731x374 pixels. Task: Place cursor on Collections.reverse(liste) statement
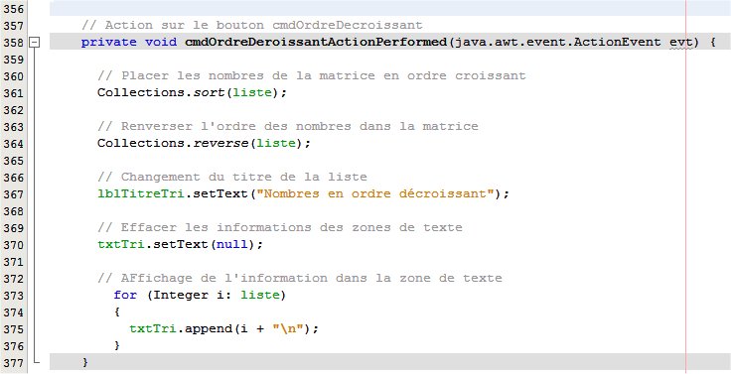pyautogui.click(x=204, y=144)
